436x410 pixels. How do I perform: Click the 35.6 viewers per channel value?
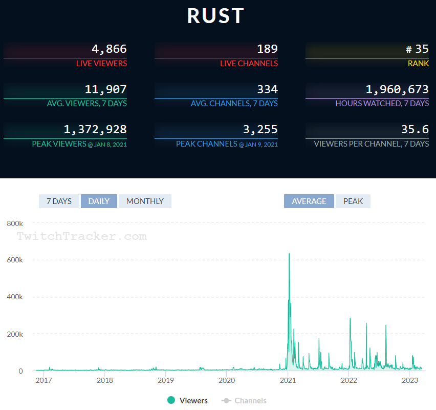pyautogui.click(x=415, y=130)
